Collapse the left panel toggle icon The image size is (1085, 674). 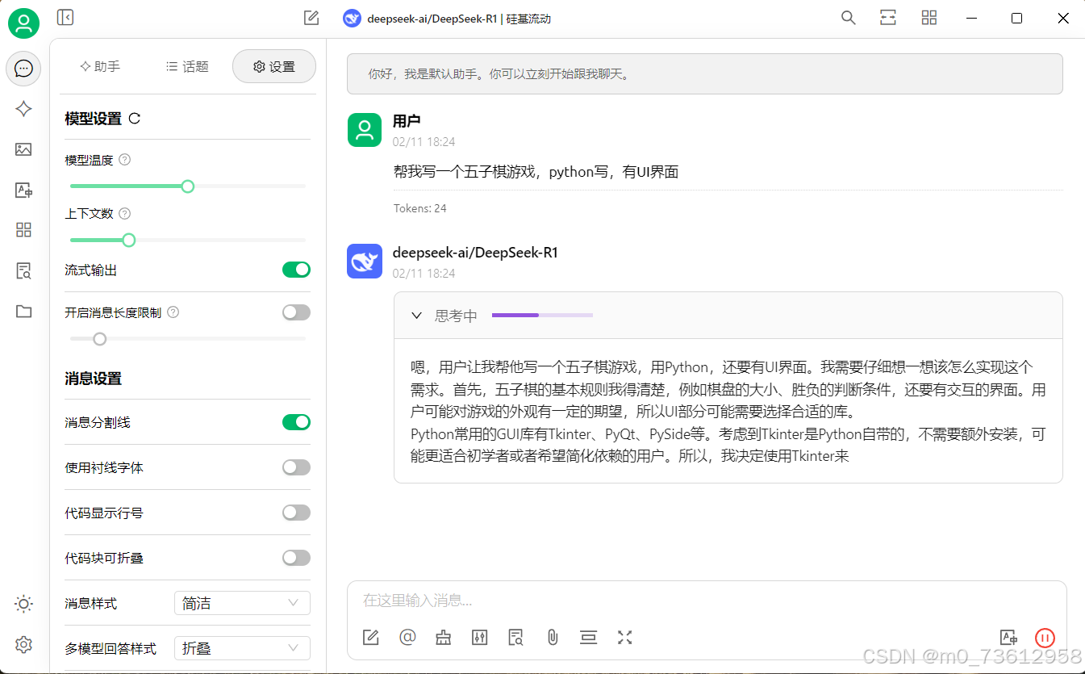click(65, 17)
